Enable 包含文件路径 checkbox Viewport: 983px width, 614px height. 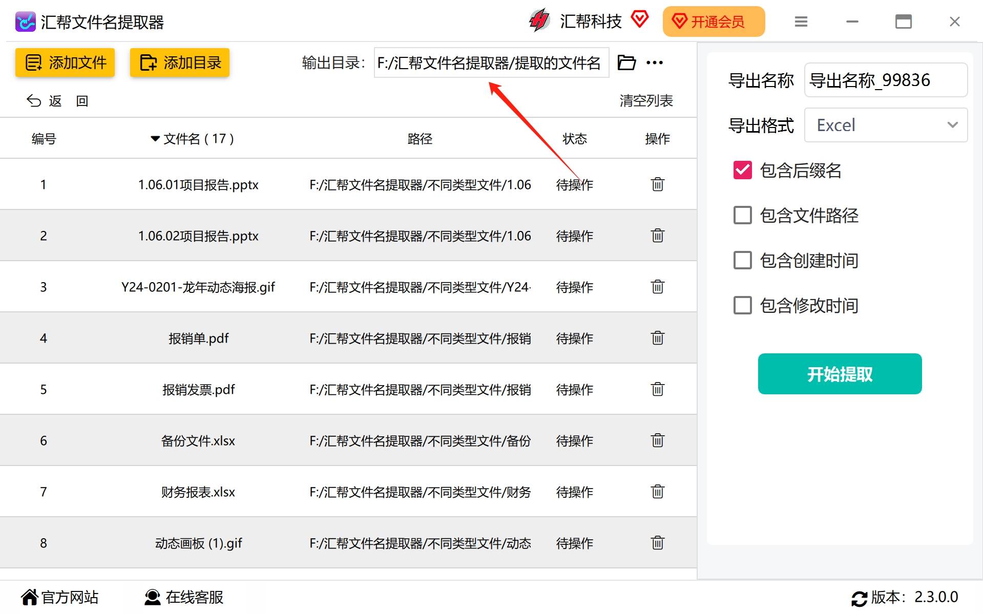(743, 215)
